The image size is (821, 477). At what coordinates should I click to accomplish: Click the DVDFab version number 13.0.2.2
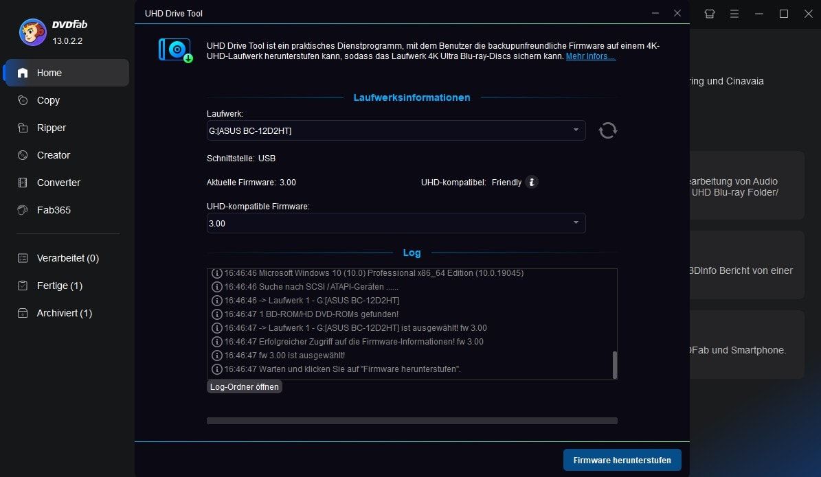(x=67, y=40)
